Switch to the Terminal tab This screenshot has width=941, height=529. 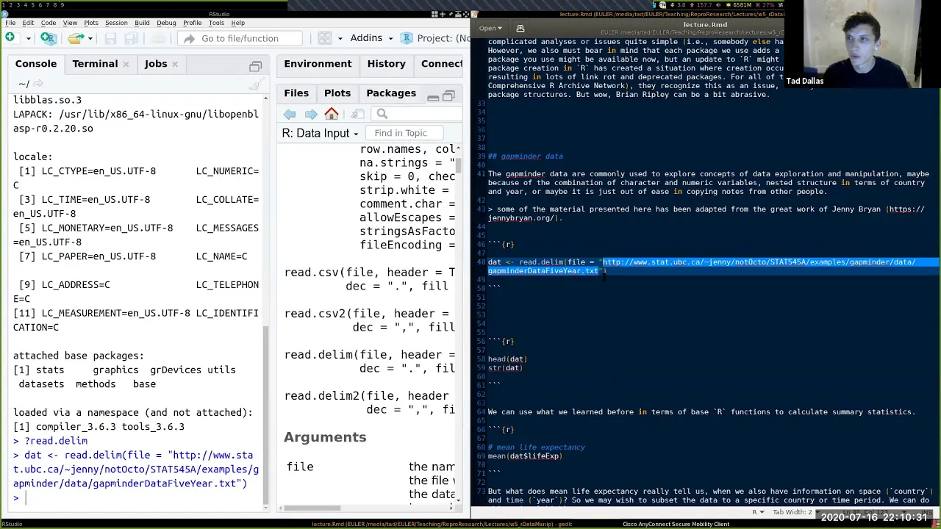pos(95,64)
